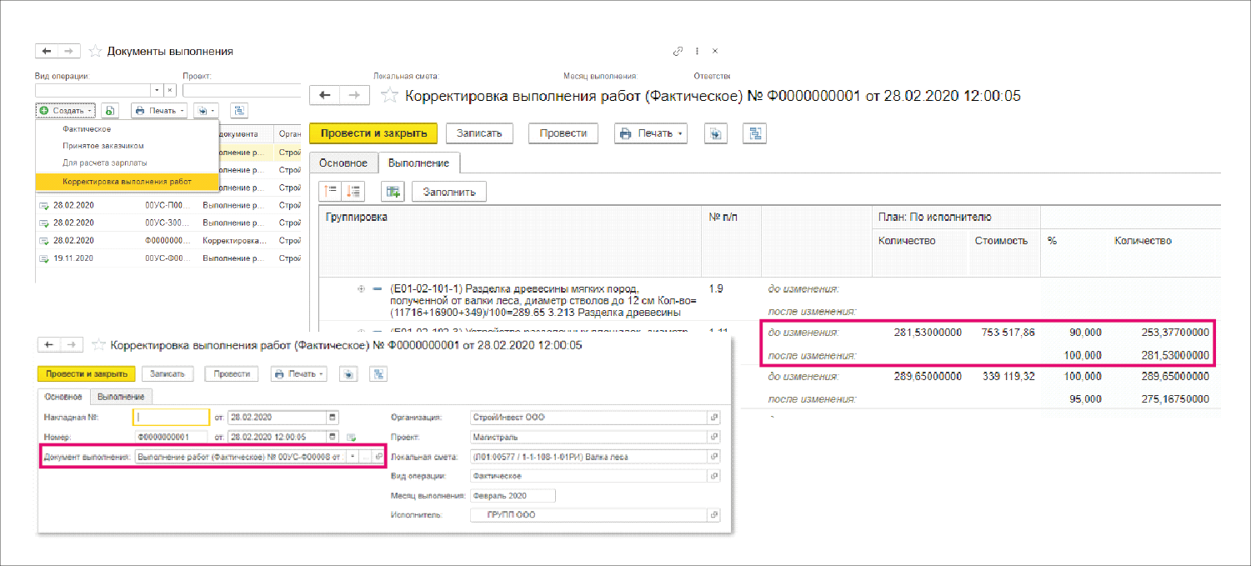The image size is (1251, 566).
Task: Click open icon in Организация field
Action: click(713, 418)
